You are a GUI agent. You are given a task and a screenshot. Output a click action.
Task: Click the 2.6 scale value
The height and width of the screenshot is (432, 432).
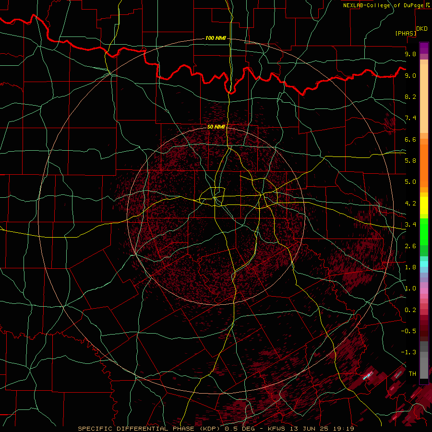click(x=410, y=246)
